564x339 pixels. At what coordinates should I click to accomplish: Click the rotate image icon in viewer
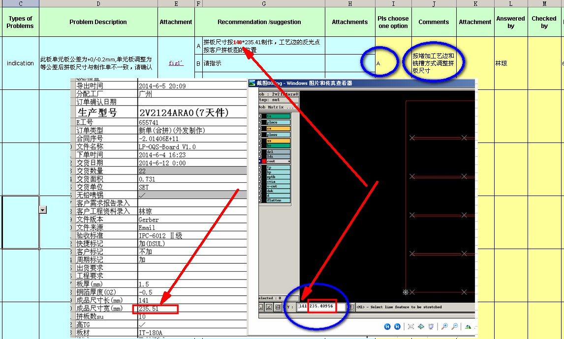click(x=468, y=327)
